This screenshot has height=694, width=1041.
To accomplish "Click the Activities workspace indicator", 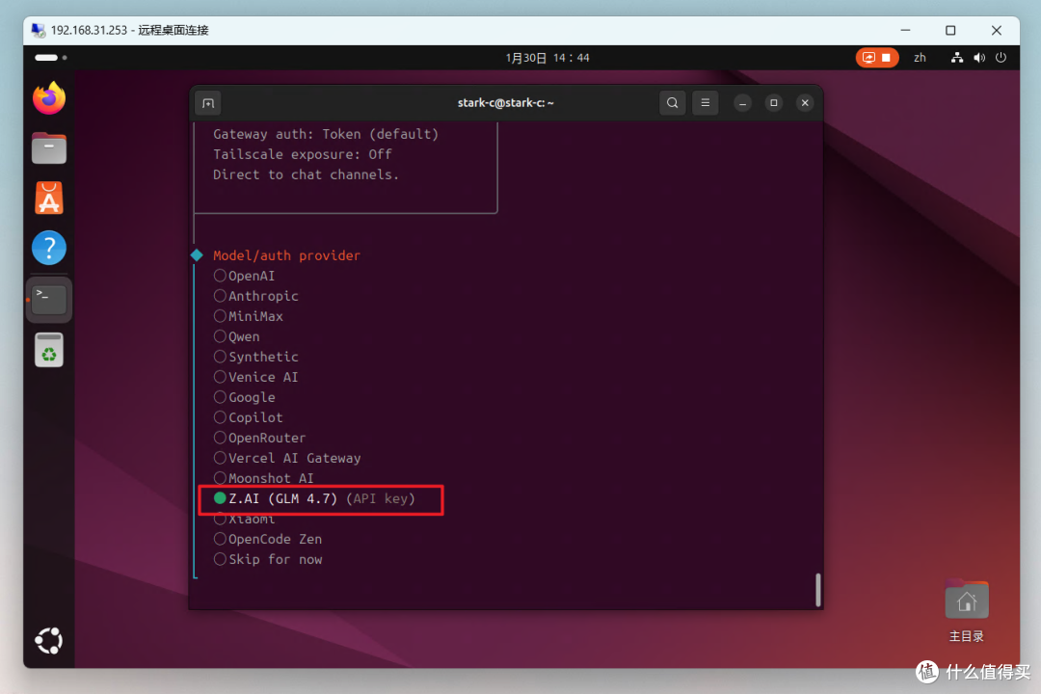I will (x=50, y=58).
